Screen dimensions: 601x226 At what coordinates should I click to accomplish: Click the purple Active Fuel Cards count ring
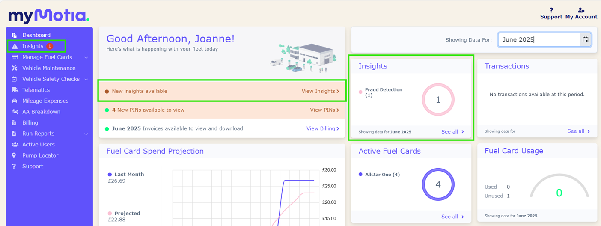(438, 185)
